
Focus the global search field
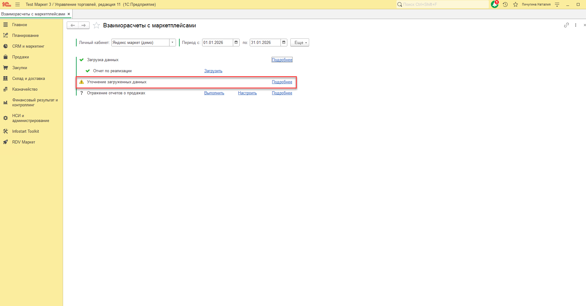click(x=442, y=4)
